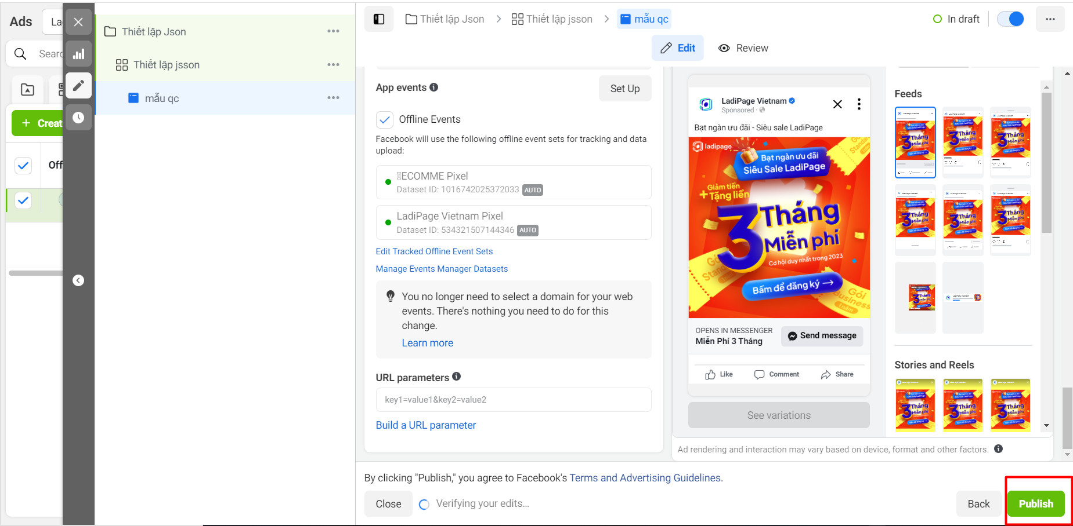Click info icon next to App events
Viewport: 1073px width, 526px height.
pyautogui.click(x=433, y=87)
